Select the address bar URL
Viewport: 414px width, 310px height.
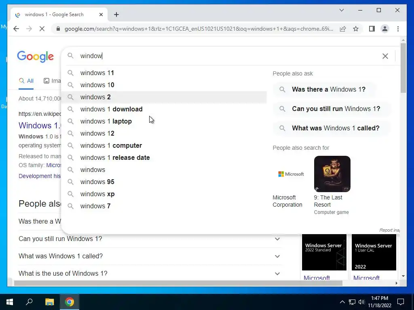coord(199,29)
